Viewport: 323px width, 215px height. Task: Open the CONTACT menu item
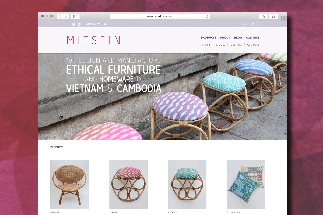pyautogui.click(x=253, y=38)
